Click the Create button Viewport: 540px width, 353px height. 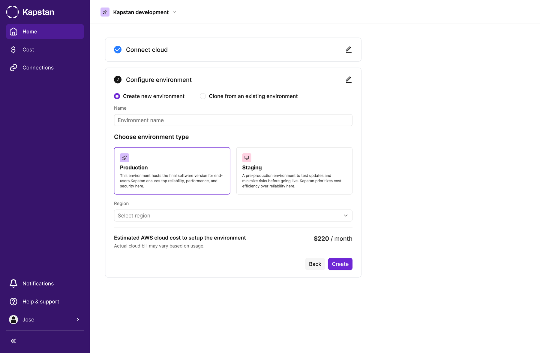(x=340, y=264)
